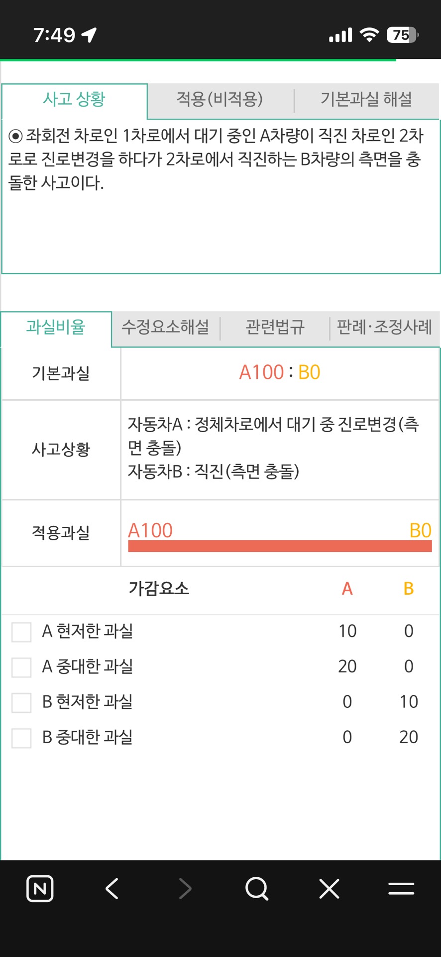The width and height of the screenshot is (441, 957).
Task: Check the 'A 현저한 과실' checkbox
Action: pos(21,632)
